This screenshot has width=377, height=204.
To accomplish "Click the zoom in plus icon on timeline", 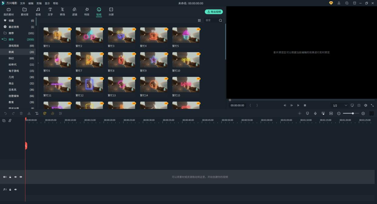I will pyautogui.click(x=363, y=114).
